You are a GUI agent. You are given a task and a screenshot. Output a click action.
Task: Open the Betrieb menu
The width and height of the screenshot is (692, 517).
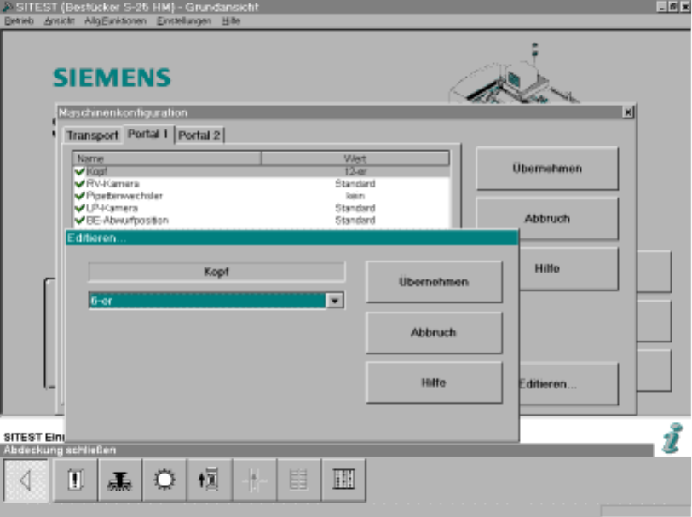[x=20, y=20]
